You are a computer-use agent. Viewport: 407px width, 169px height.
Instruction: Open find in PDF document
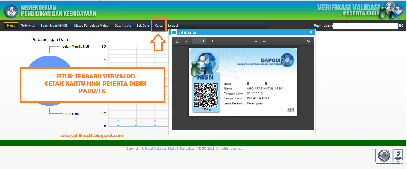click(187, 41)
